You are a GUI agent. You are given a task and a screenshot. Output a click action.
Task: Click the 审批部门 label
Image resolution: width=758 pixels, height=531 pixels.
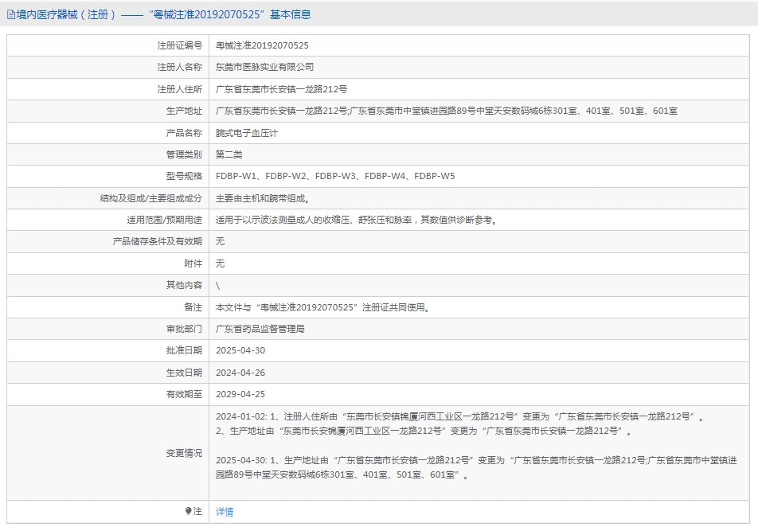coord(184,329)
